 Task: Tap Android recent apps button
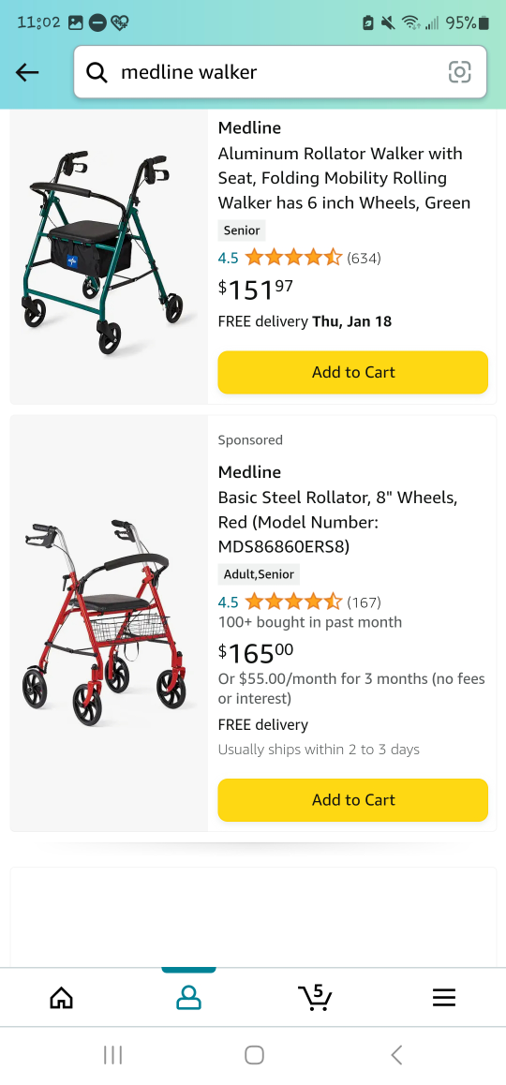click(112, 1055)
